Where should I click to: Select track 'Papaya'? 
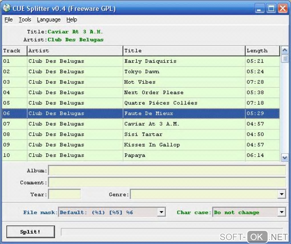tap(135, 155)
